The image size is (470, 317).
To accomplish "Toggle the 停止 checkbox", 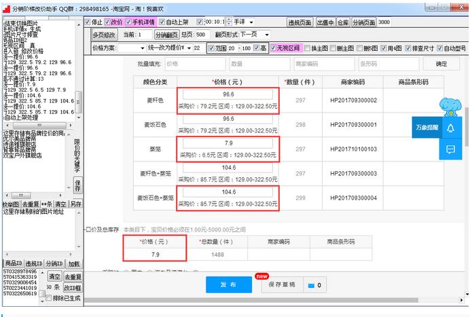I will tap(87, 22).
